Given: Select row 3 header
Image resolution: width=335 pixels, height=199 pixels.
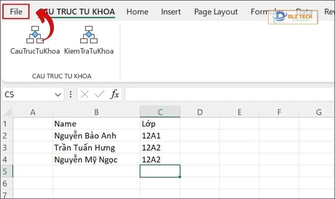Looking at the screenshot, I should click(6, 148).
